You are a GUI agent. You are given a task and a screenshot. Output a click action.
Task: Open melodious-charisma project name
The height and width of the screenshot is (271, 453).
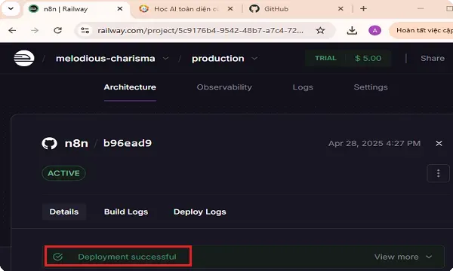tap(106, 59)
